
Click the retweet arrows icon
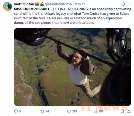tap(42, 111)
